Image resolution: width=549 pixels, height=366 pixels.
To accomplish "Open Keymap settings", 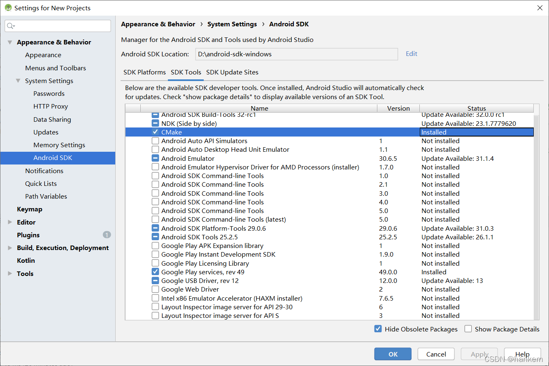I will coord(30,209).
